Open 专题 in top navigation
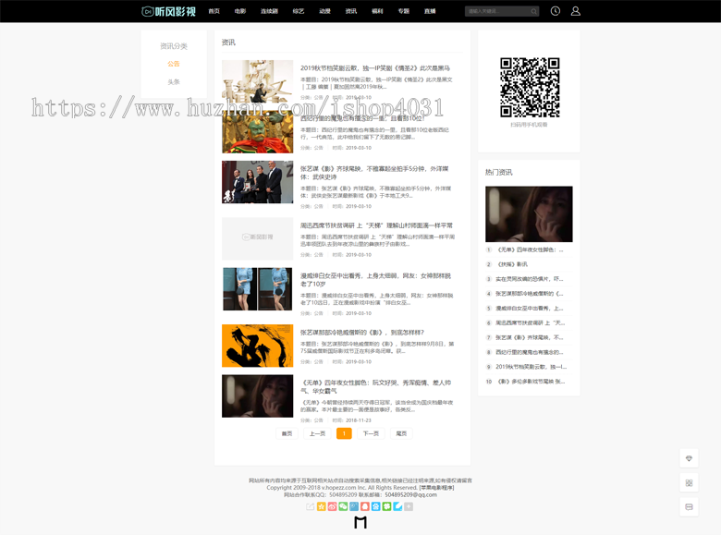 pos(403,11)
